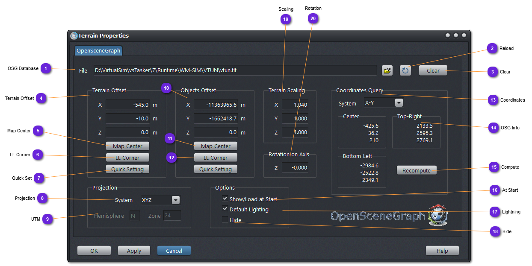
Task: Click the Terrain Offset X input field
Action: [128, 105]
